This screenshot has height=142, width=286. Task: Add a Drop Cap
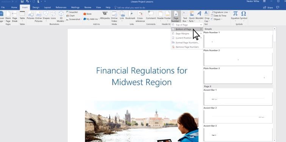[x=207, y=16]
